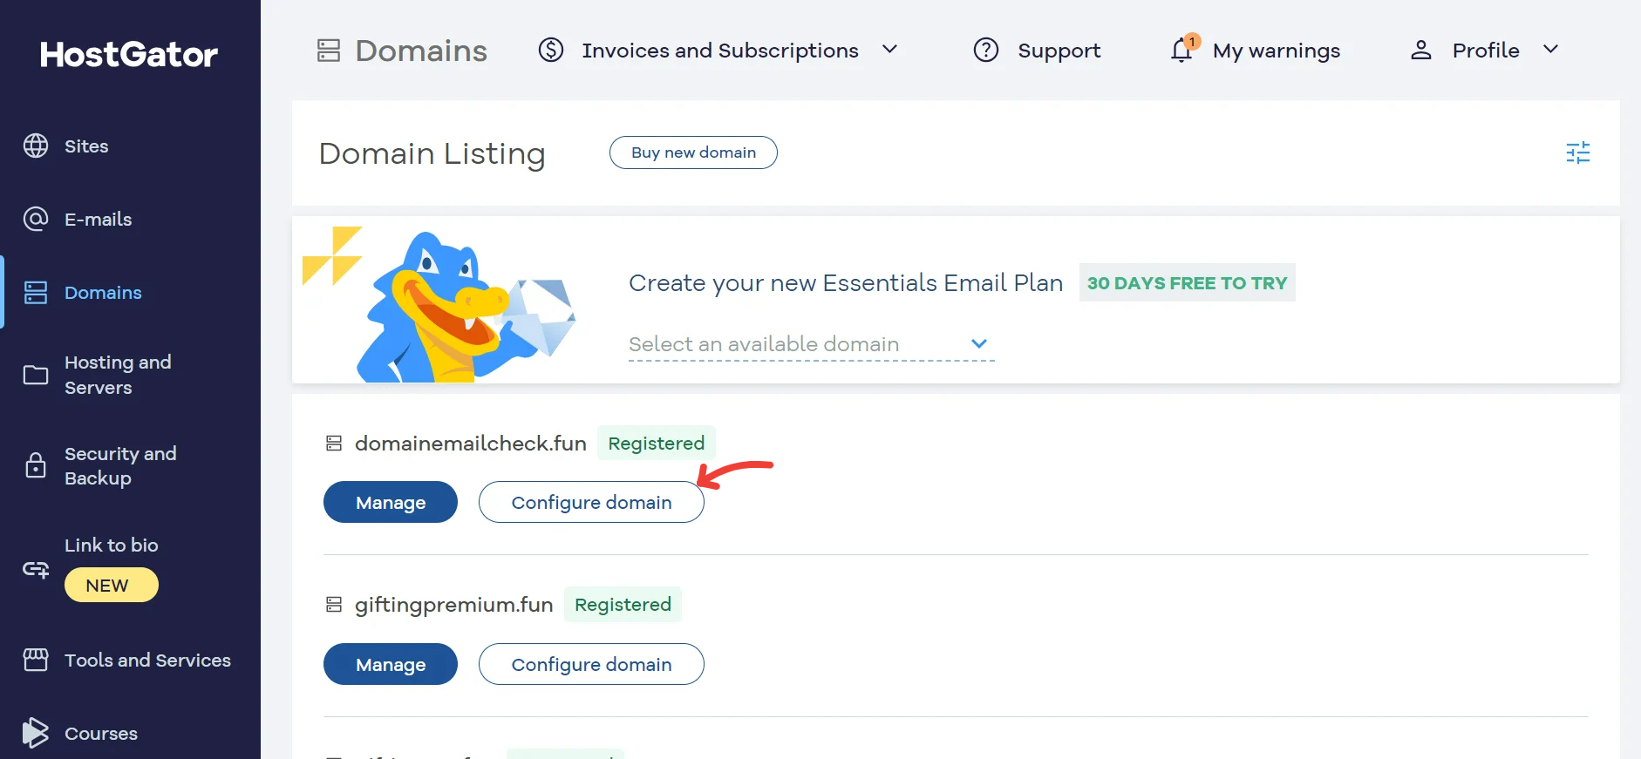1641x759 pixels.
Task: Open Tools and Services menu item
Action: (x=147, y=661)
